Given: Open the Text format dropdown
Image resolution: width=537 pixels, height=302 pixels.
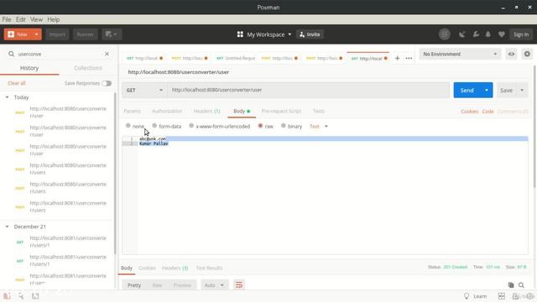Looking at the screenshot, I should coord(319,127).
